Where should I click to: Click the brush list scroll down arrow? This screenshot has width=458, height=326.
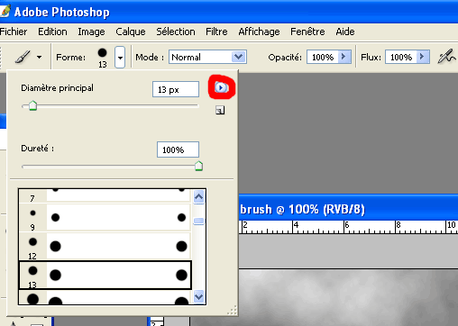pos(198,297)
